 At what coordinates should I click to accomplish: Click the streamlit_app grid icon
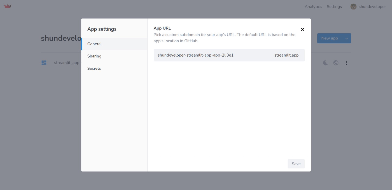click(44, 63)
